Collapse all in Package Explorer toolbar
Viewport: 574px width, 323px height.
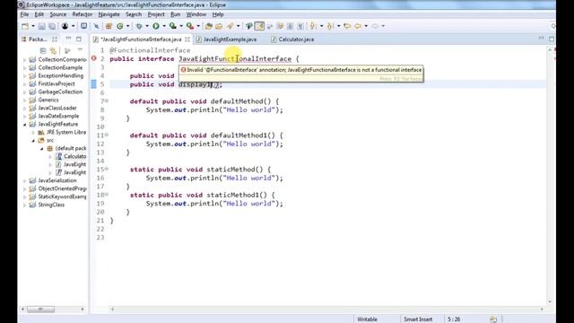(x=43, y=50)
